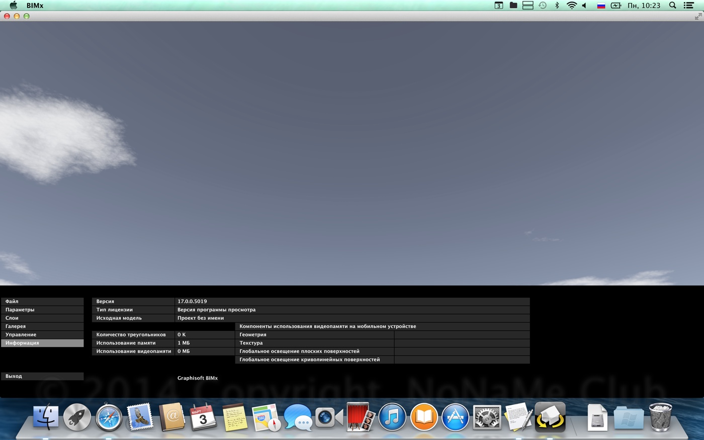The height and width of the screenshot is (440, 704).
Task: Open Spotlight search magnifier
Action: [x=672, y=6]
